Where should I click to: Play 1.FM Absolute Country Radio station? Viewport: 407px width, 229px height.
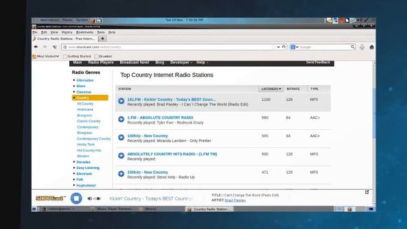pos(121,119)
